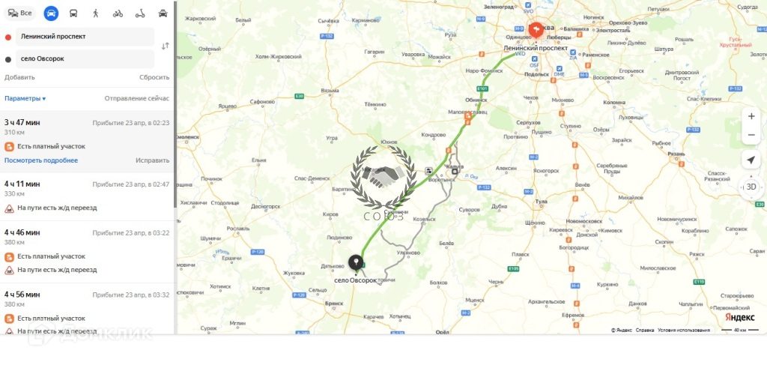Select the scooter route mode icon
767x365 pixels.
[x=140, y=13]
